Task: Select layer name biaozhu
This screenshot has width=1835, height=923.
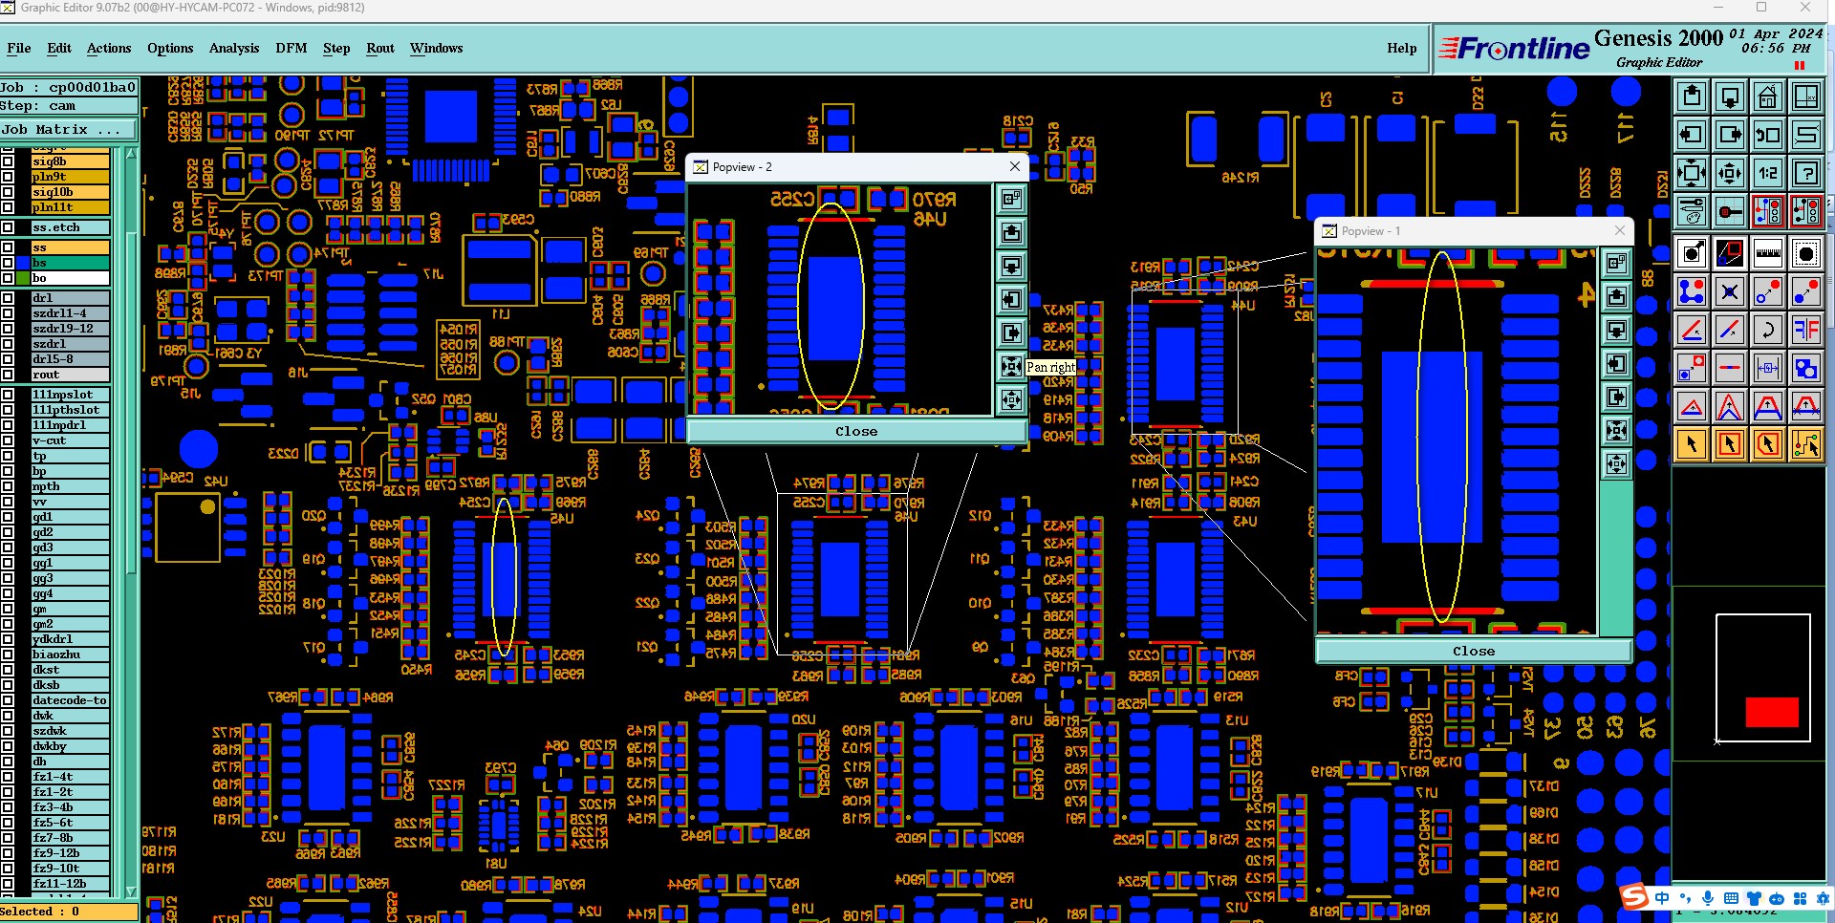Action: (71, 655)
